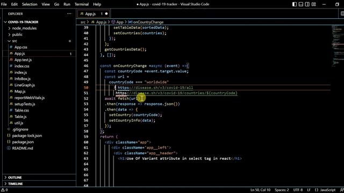Viewport: 344px width, 193px height.
Task: Open package.json file
Action: (x=23, y=142)
